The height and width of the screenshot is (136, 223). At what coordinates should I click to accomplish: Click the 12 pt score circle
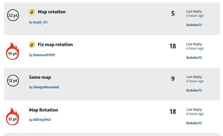[x=13, y=80]
